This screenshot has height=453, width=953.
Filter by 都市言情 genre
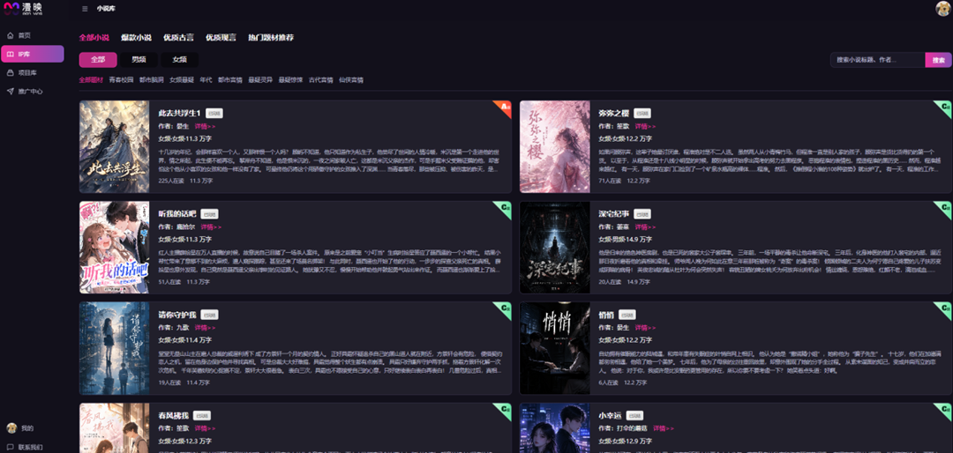point(230,79)
